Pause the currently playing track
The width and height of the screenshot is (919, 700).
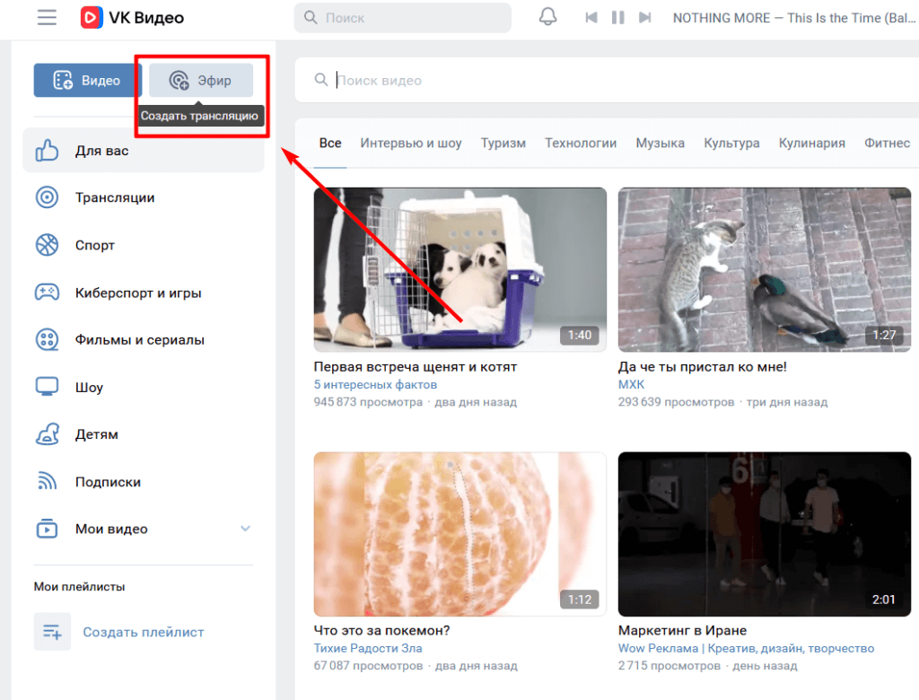617,18
